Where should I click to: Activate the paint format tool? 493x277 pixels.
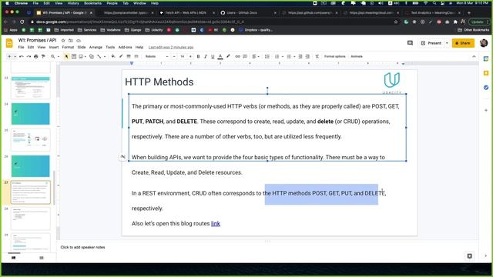(43, 56)
